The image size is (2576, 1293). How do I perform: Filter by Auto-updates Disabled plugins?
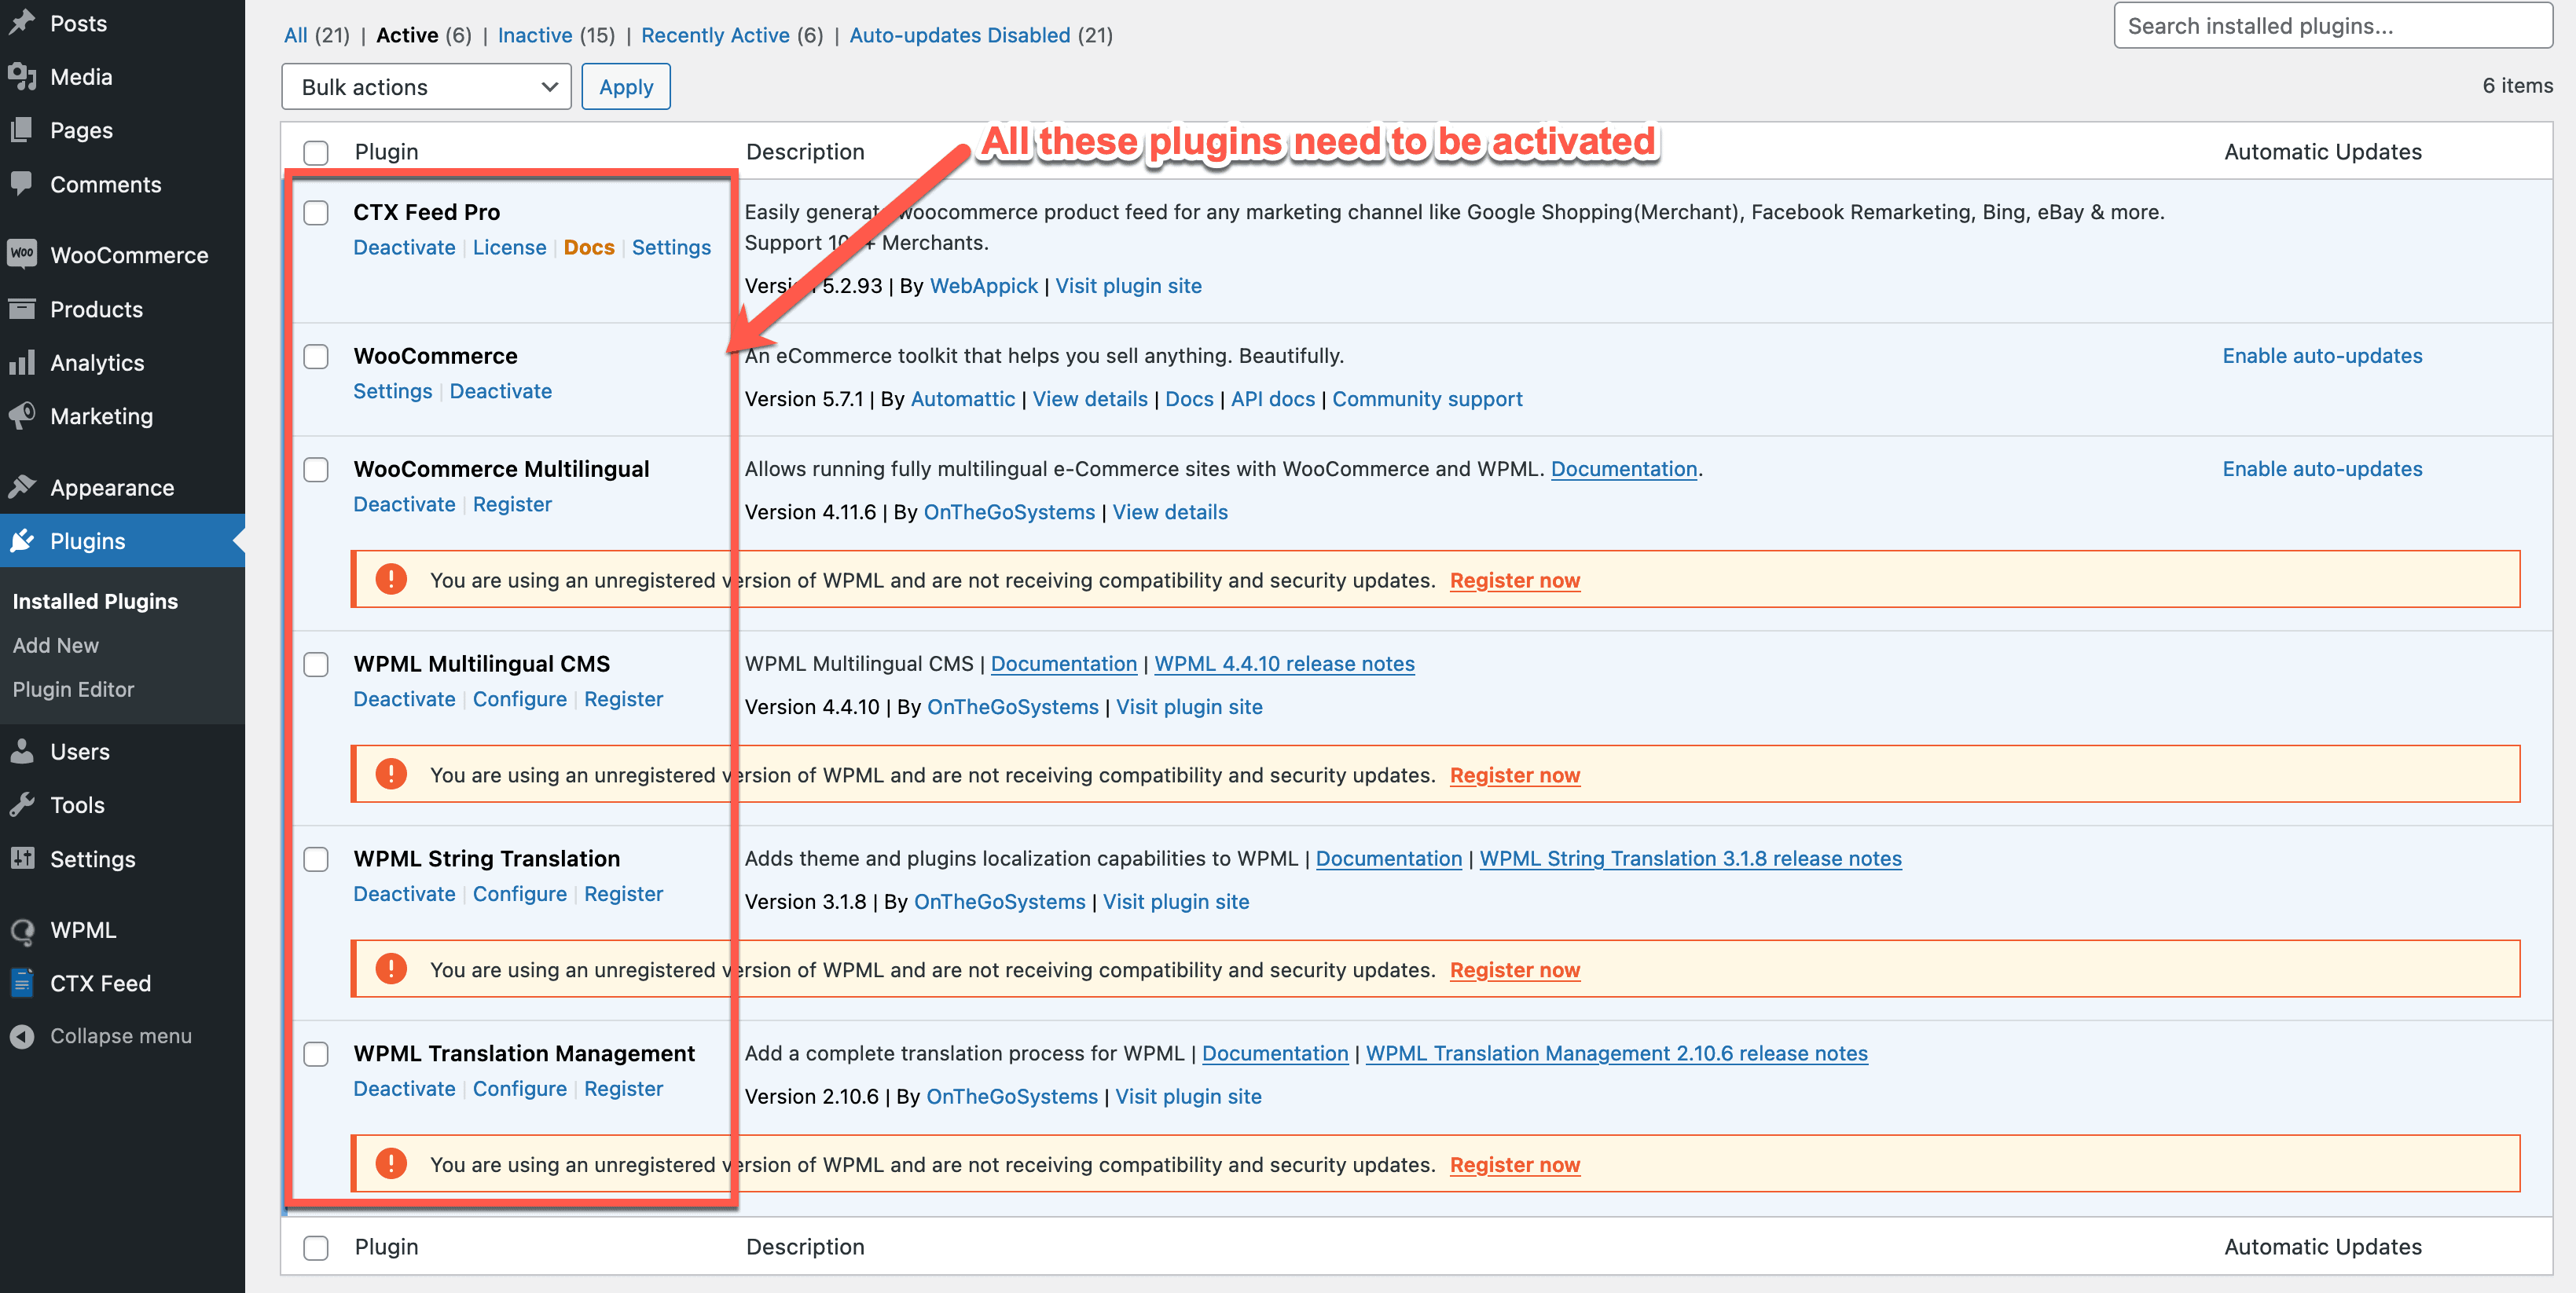pos(960,35)
